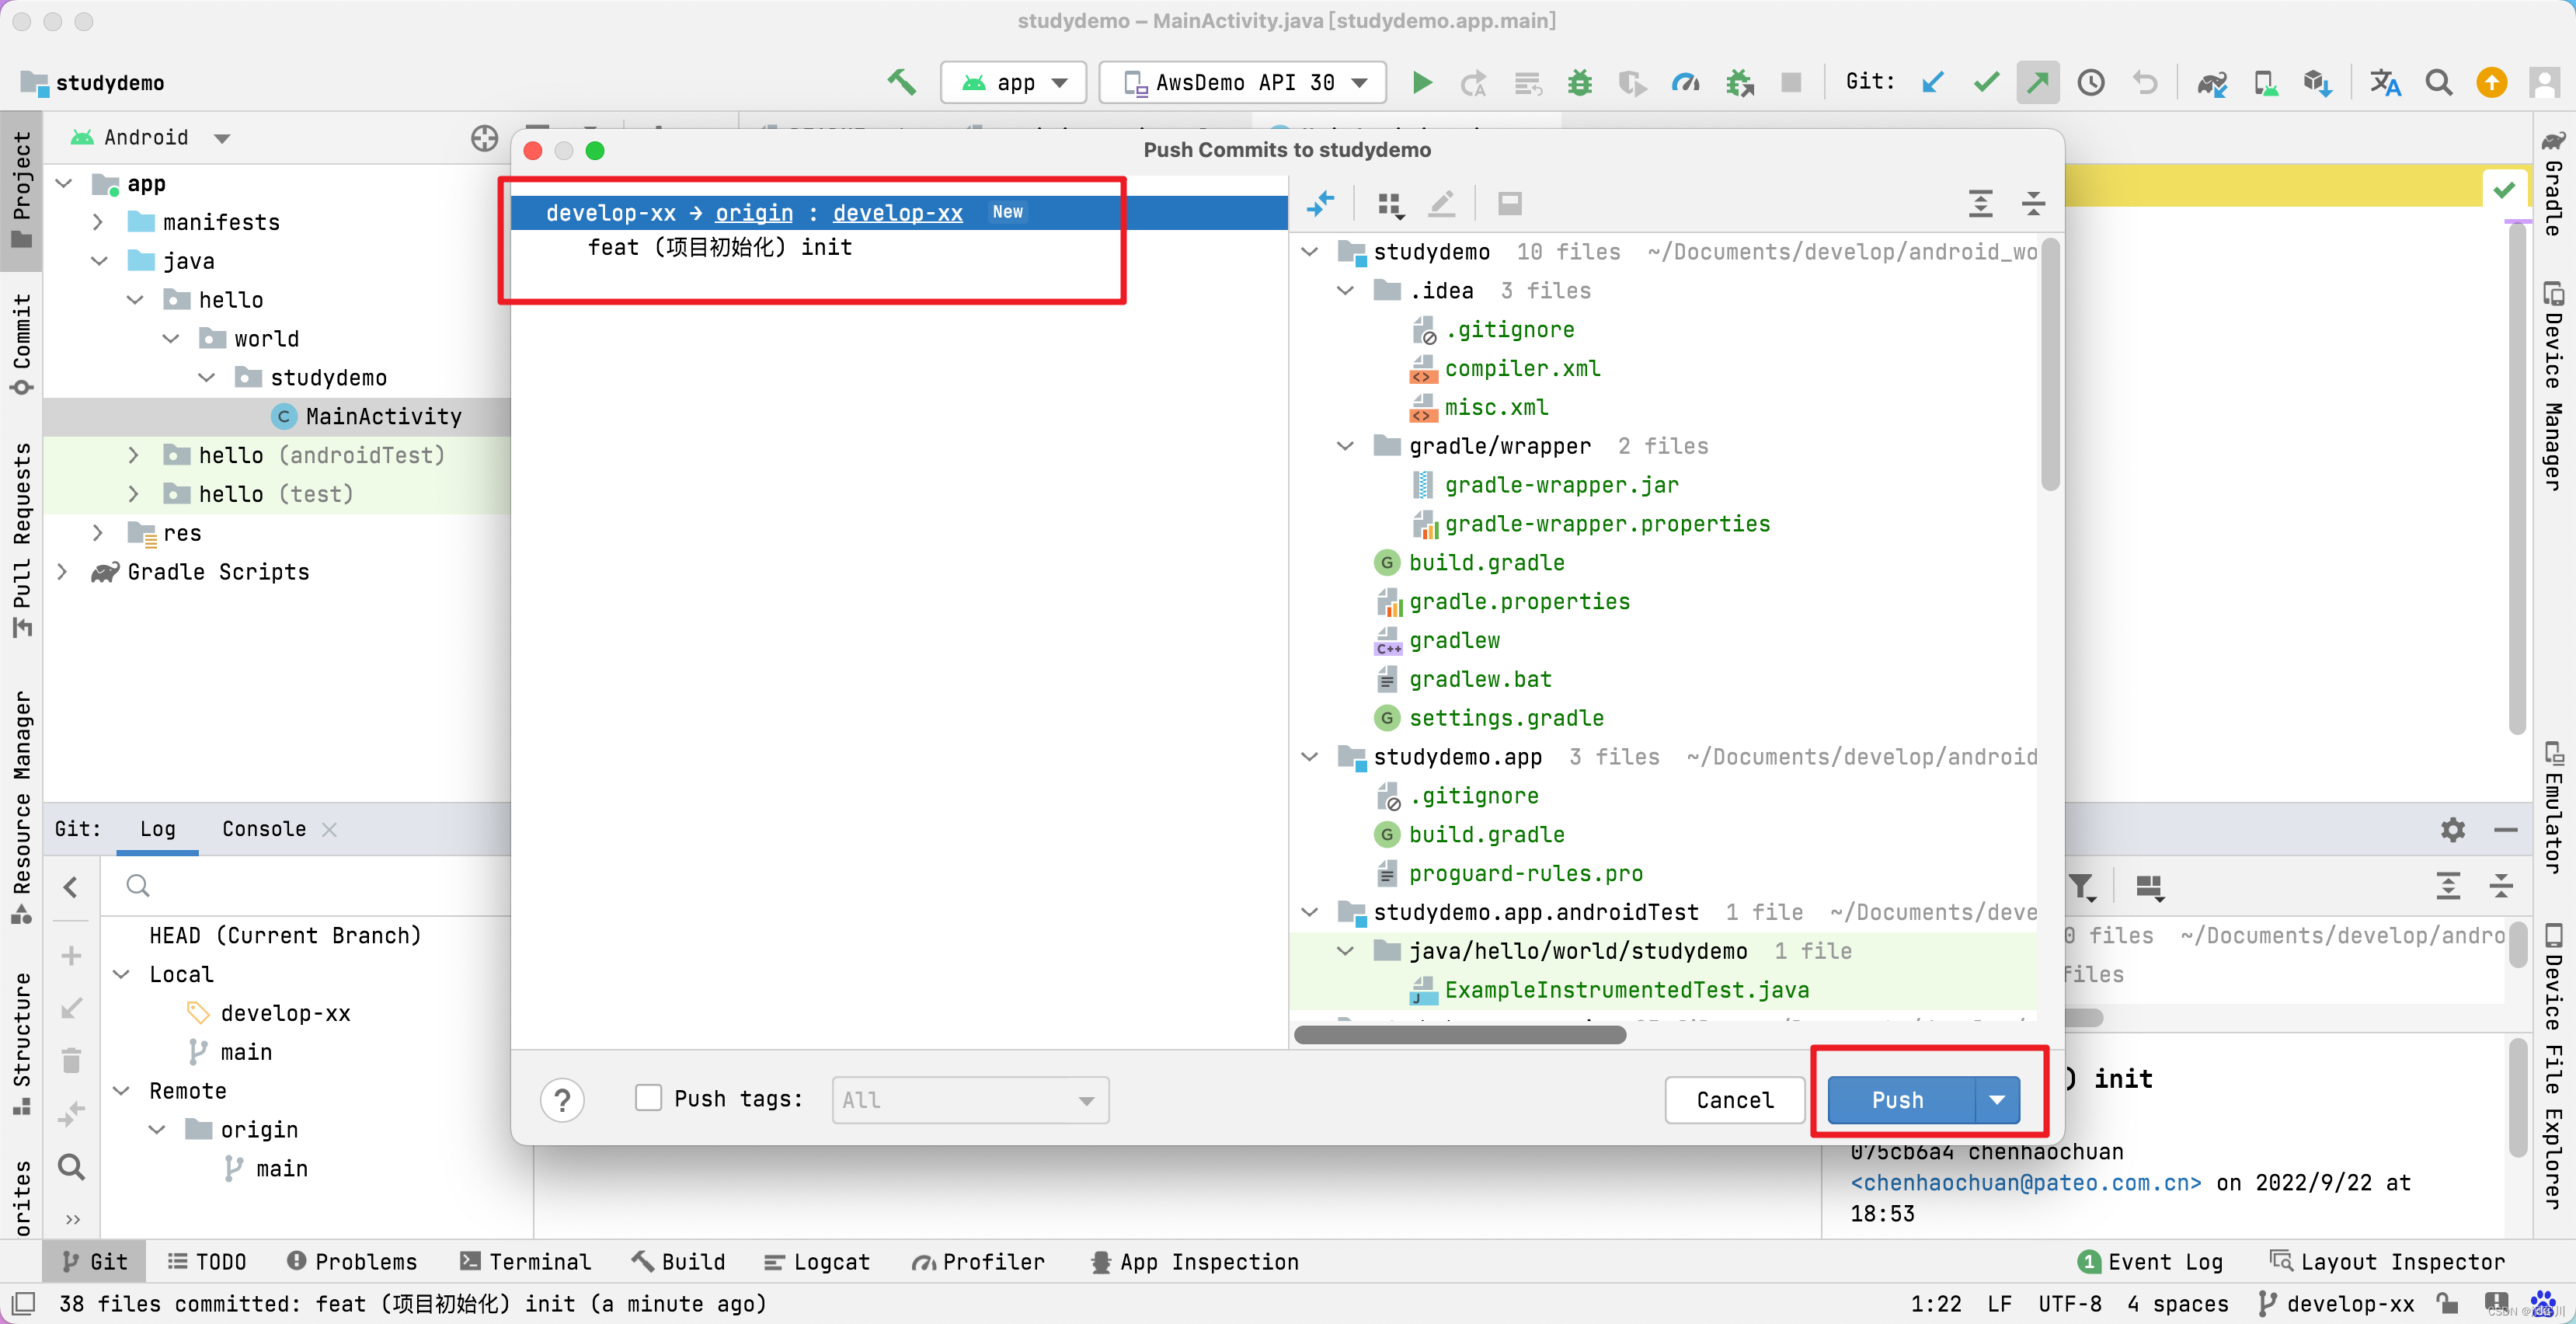Click the Group By icon in push dialog
The width and height of the screenshot is (2576, 1324).
tap(1389, 205)
